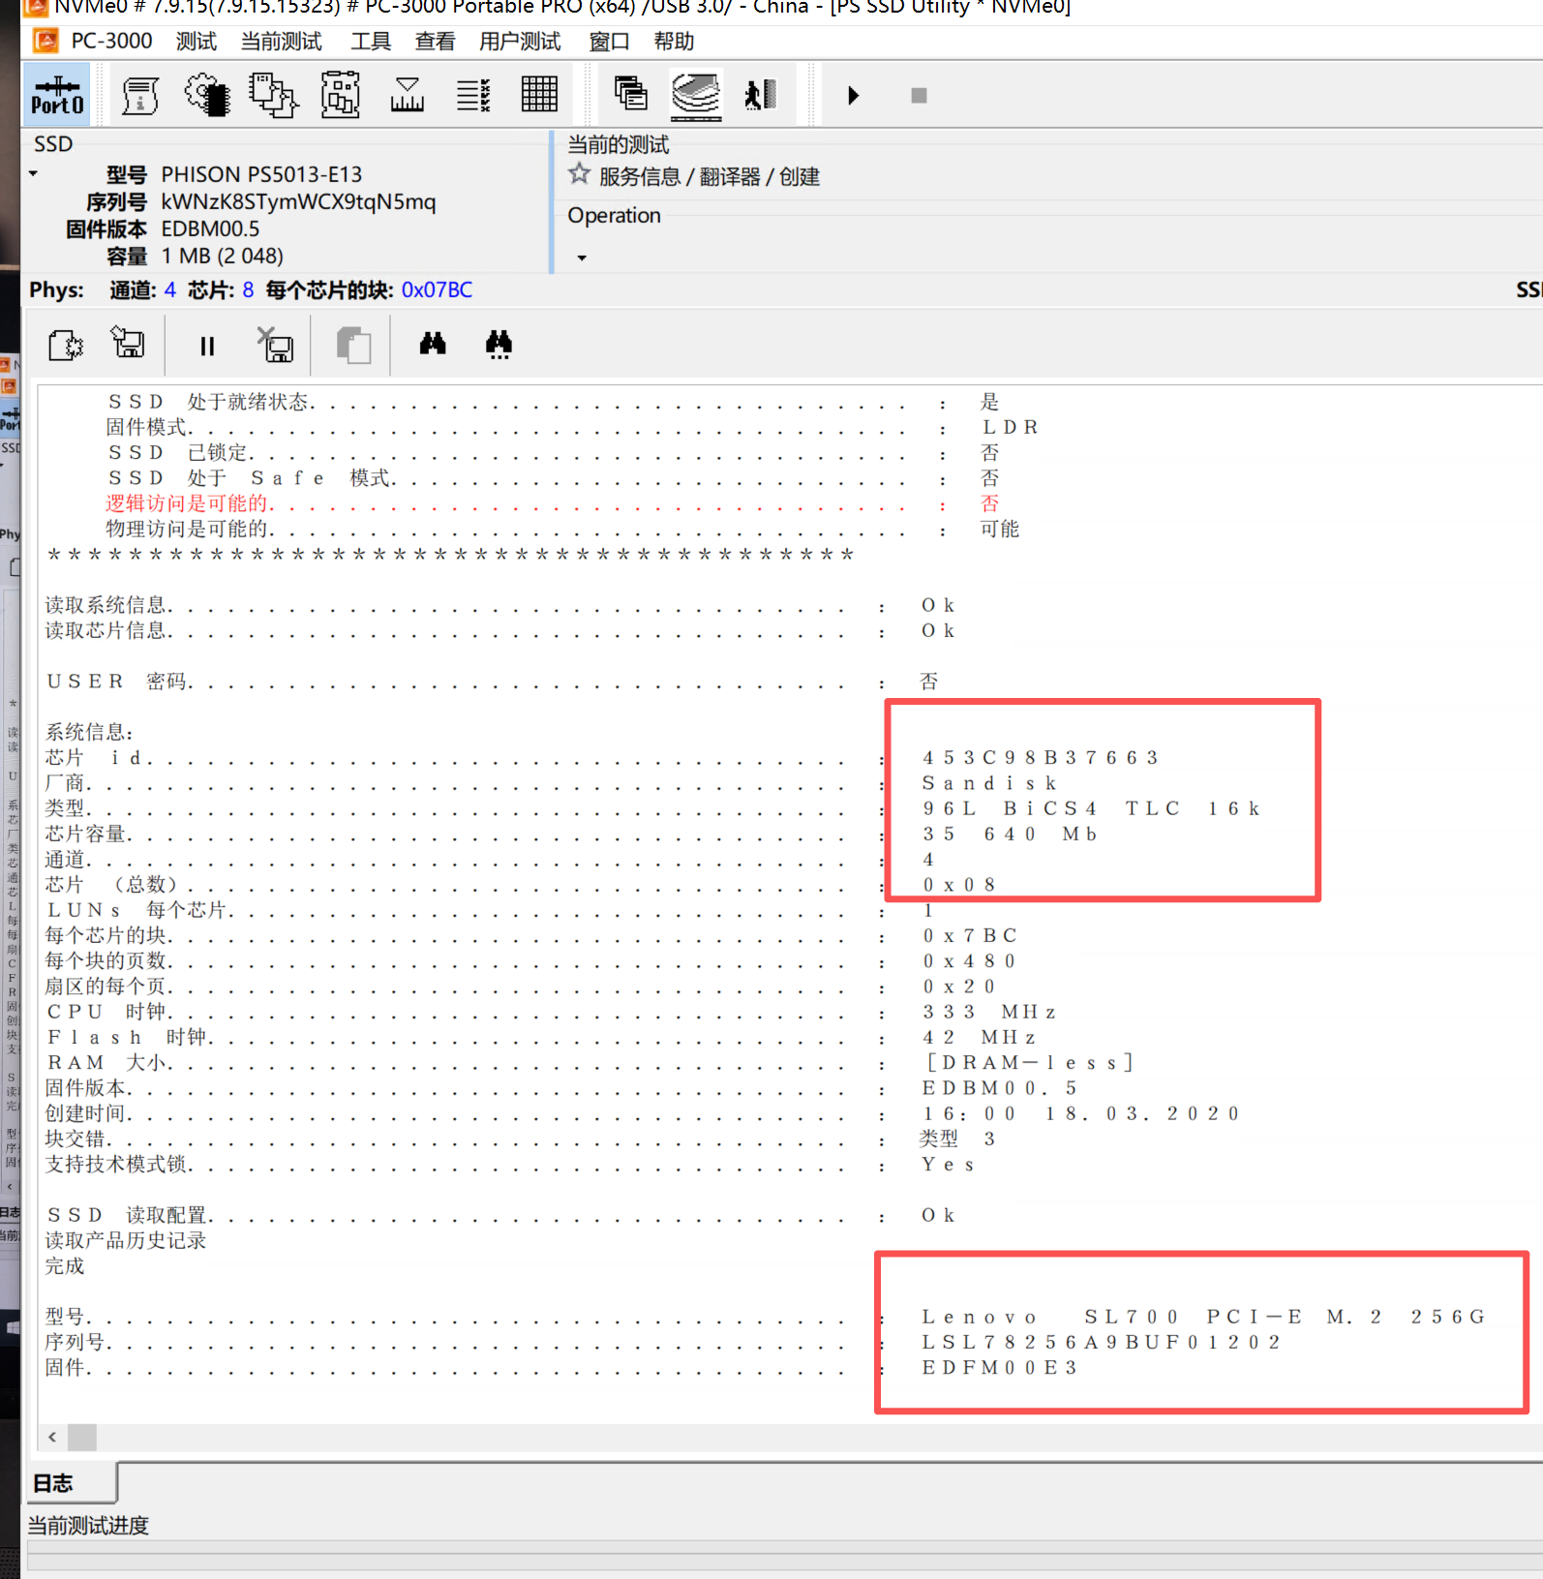Viewport: 1543px width, 1579px height.
Task: Click the blue 芯片 value 8
Action: [248, 290]
